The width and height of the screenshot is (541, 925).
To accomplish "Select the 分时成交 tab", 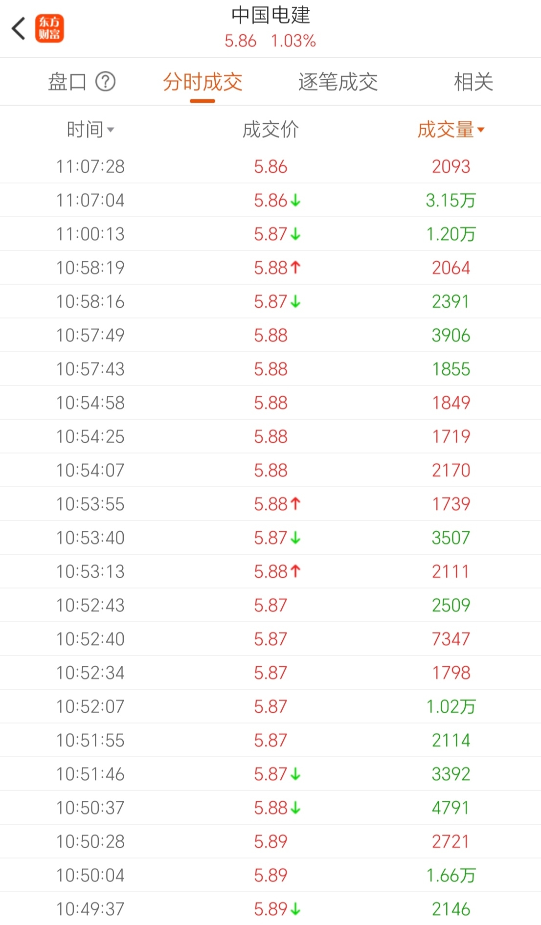I will click(x=203, y=82).
